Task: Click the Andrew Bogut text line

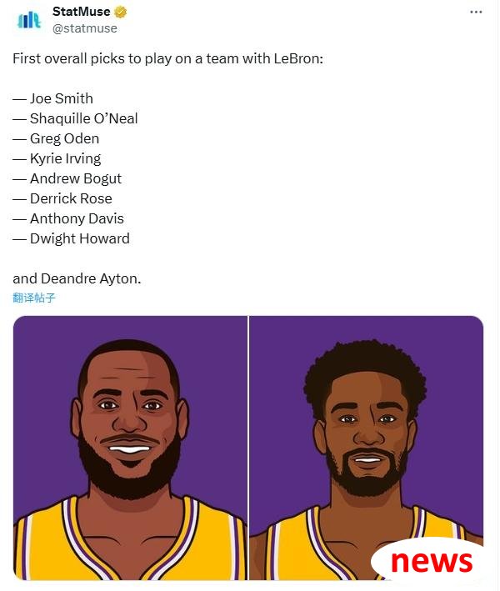Action: 67,178
